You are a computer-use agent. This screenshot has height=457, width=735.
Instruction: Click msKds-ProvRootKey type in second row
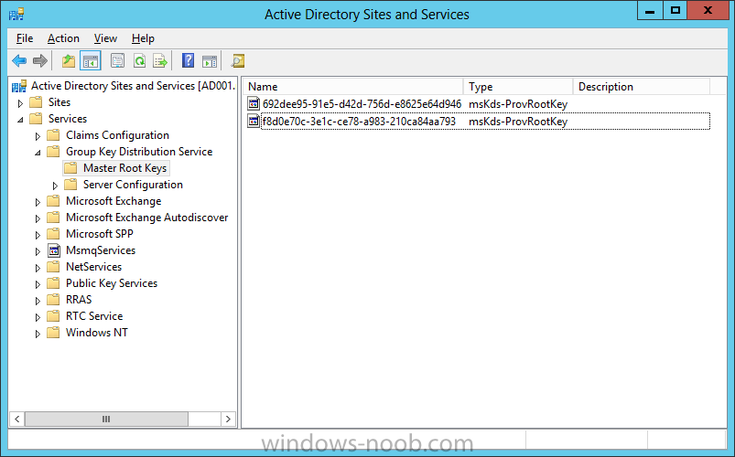(518, 122)
